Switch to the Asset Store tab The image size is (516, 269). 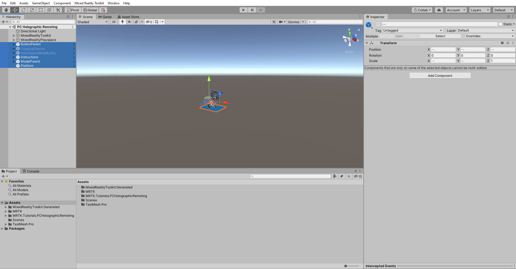tap(129, 17)
